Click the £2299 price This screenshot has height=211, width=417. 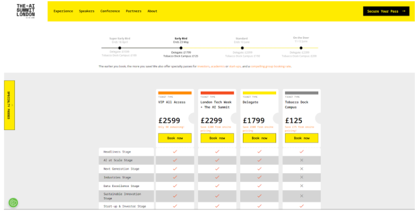[211, 121]
